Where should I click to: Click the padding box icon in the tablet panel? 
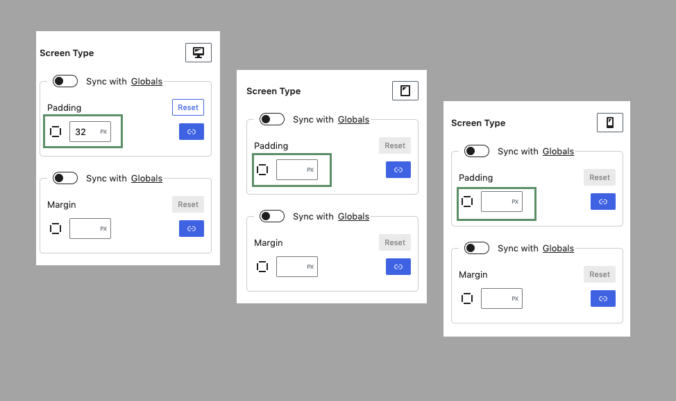(x=262, y=169)
